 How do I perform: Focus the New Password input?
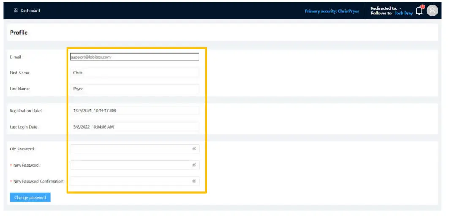coord(135,165)
